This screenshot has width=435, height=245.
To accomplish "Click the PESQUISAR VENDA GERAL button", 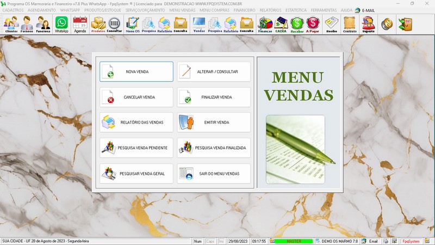I will click(x=136, y=174).
